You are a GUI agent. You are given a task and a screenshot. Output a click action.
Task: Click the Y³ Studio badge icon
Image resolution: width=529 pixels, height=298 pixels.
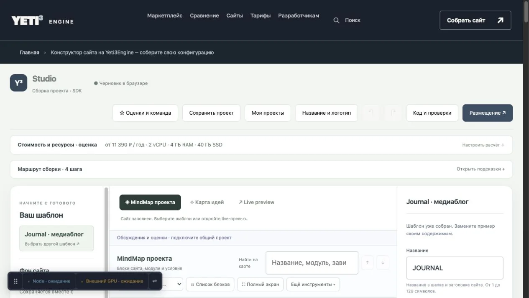click(18, 83)
